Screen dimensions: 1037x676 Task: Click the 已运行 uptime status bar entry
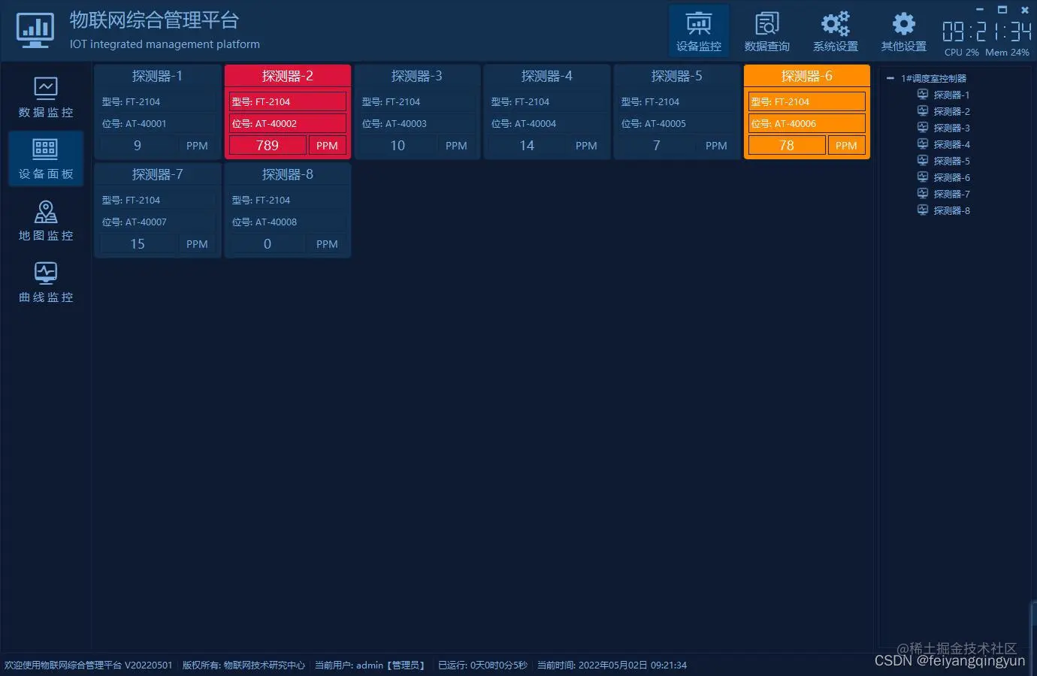tap(482, 665)
